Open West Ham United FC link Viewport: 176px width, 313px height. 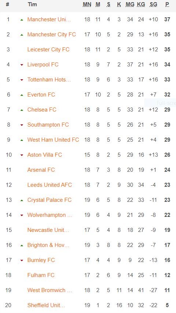[53, 140]
